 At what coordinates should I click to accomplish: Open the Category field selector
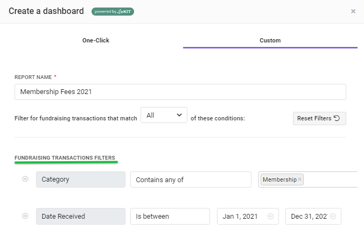(81, 179)
